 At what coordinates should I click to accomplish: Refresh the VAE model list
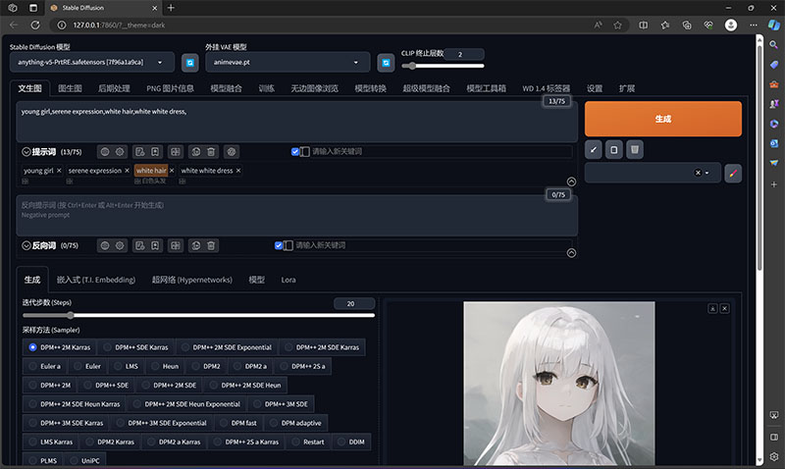click(386, 63)
